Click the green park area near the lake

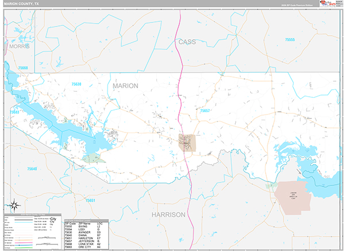[x=94, y=157]
